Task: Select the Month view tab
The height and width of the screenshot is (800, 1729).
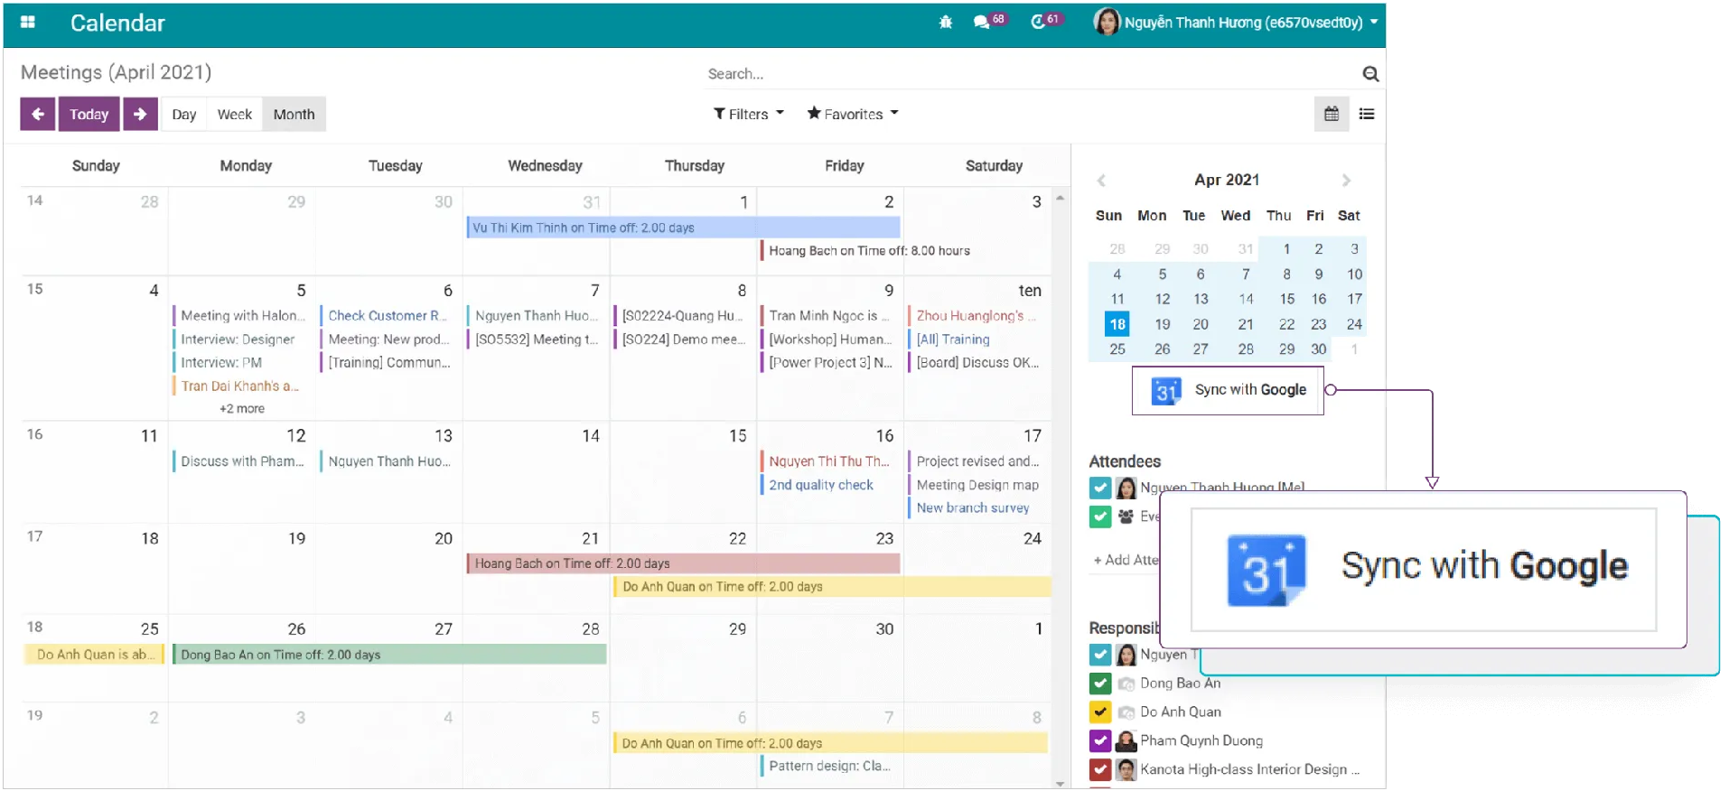Action: click(294, 115)
